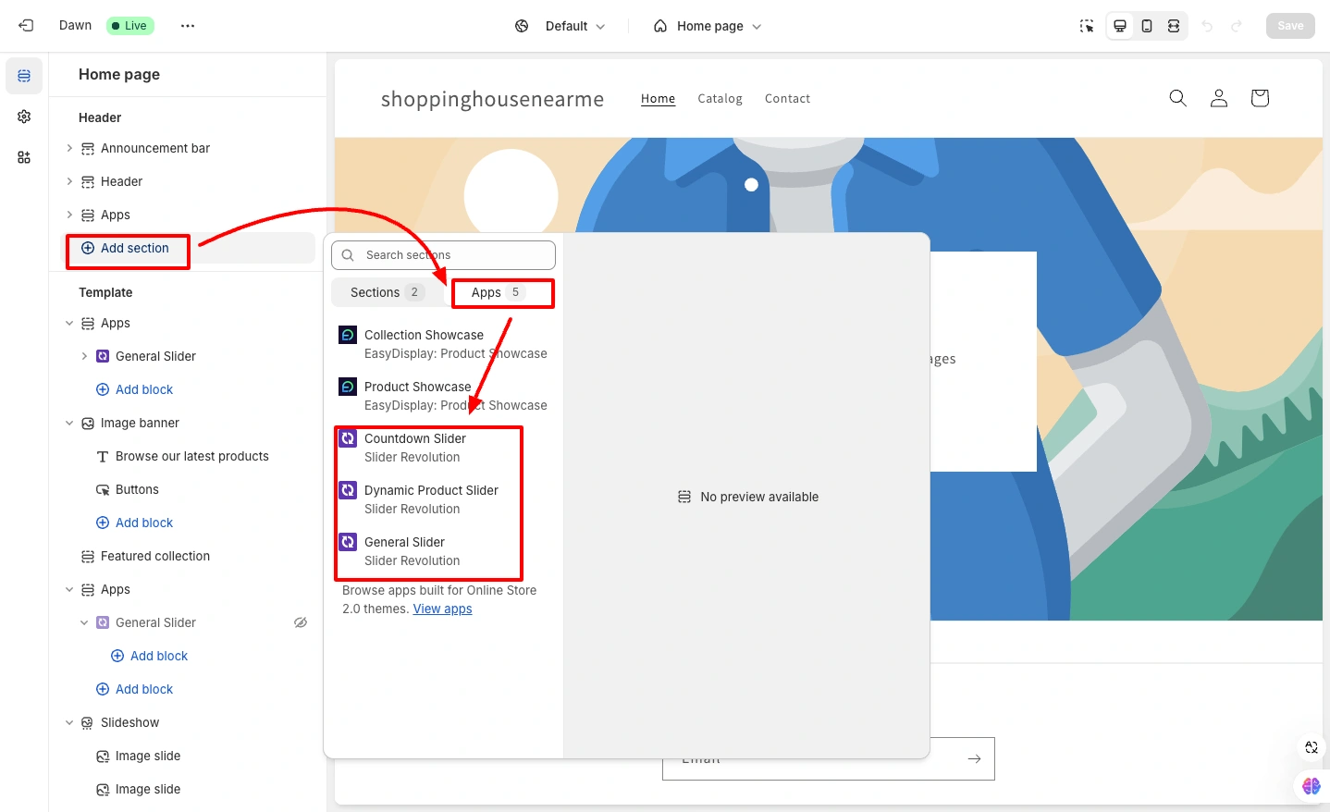Open the three-dot more actions menu
This screenshot has width=1330, height=812.
188,26
